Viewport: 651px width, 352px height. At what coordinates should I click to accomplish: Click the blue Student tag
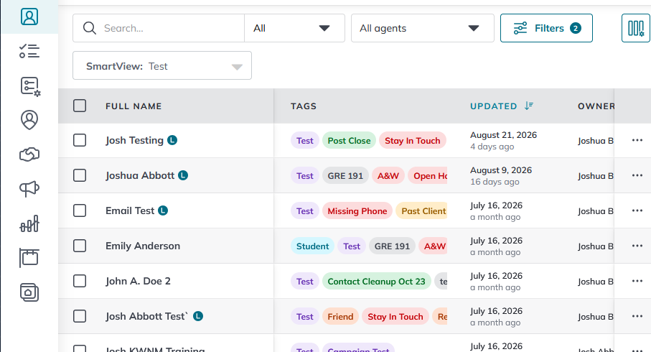(x=313, y=246)
